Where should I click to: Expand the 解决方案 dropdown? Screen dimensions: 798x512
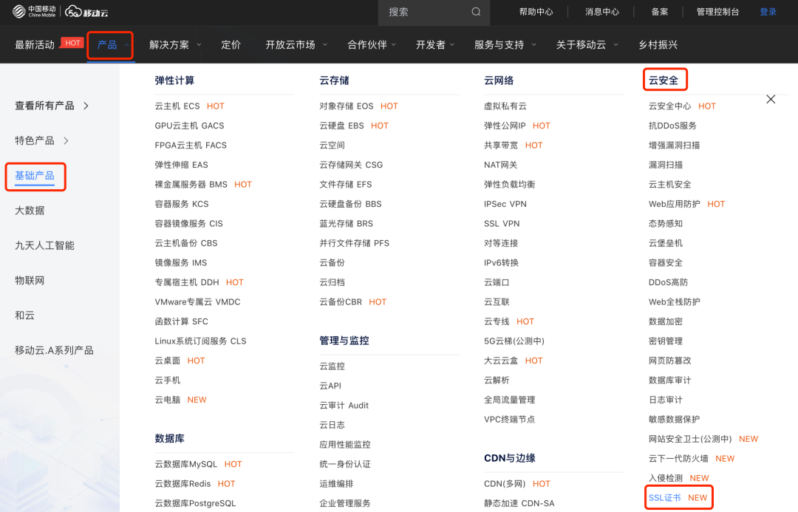pos(199,45)
